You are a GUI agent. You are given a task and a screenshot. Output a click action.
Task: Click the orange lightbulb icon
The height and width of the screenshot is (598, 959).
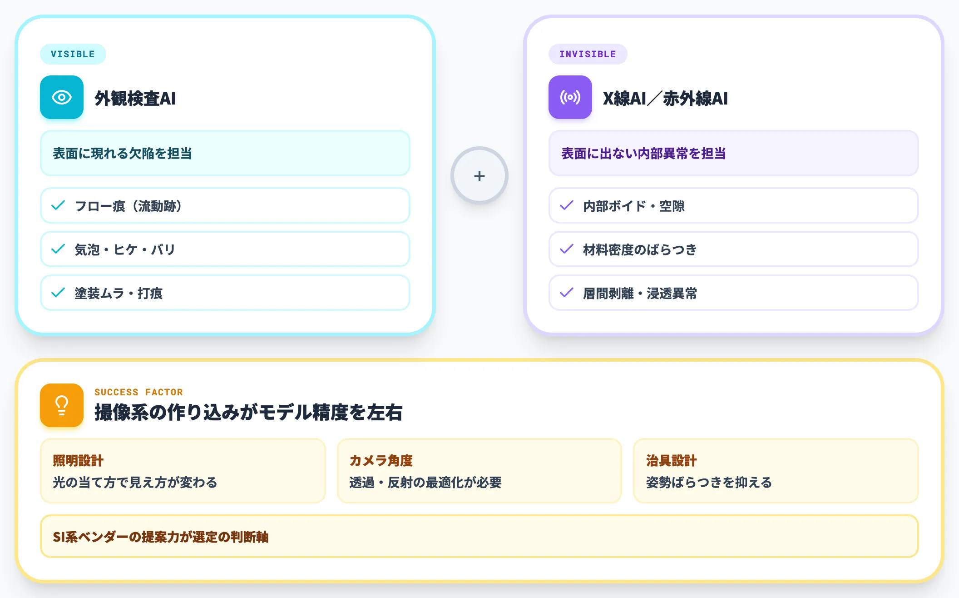pyautogui.click(x=62, y=405)
